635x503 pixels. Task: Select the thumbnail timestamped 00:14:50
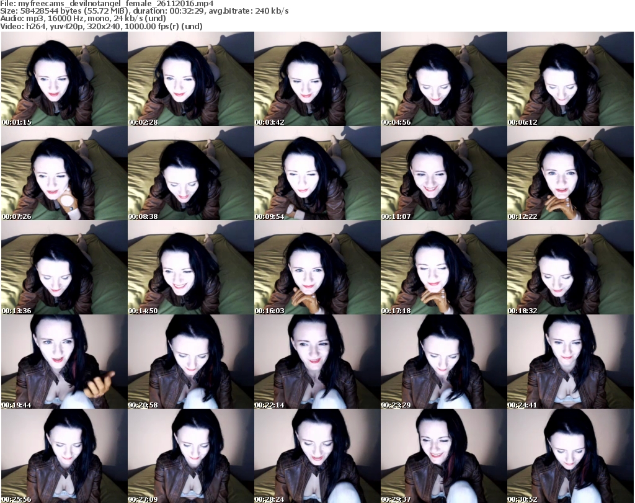(191, 267)
